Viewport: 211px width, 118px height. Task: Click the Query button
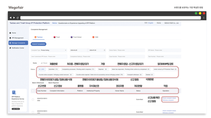[x=35, y=63]
